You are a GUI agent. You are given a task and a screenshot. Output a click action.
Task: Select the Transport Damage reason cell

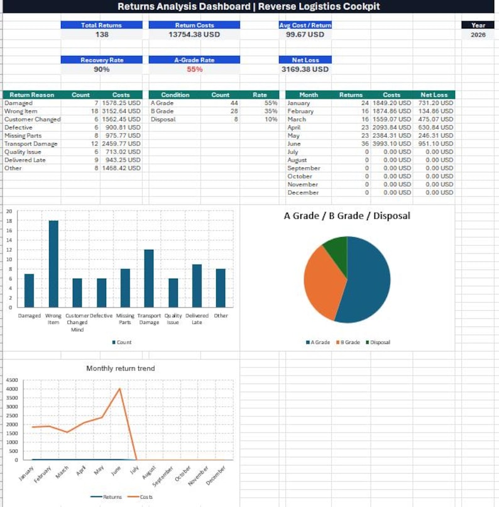pos(31,143)
